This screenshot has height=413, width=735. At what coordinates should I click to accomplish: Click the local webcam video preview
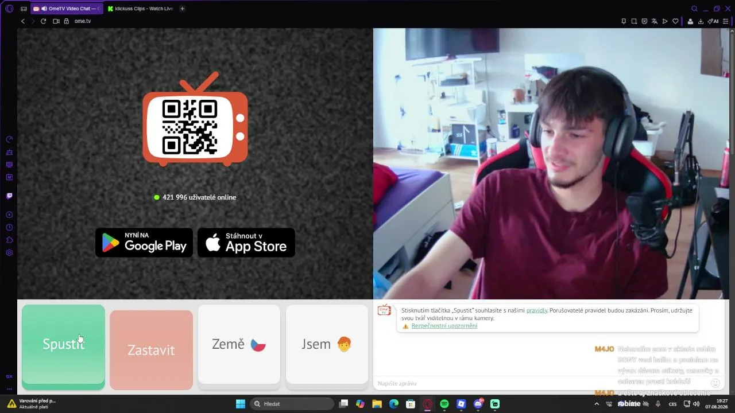tap(551, 163)
